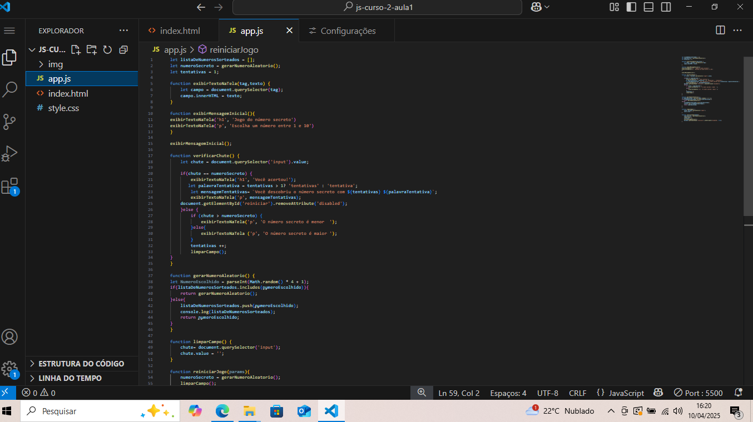Open the Extensions view
Viewport: 753px width, 422px height.
click(x=10, y=186)
